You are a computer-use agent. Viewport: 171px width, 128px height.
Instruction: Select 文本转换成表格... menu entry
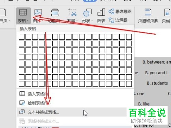(x=71, y=112)
